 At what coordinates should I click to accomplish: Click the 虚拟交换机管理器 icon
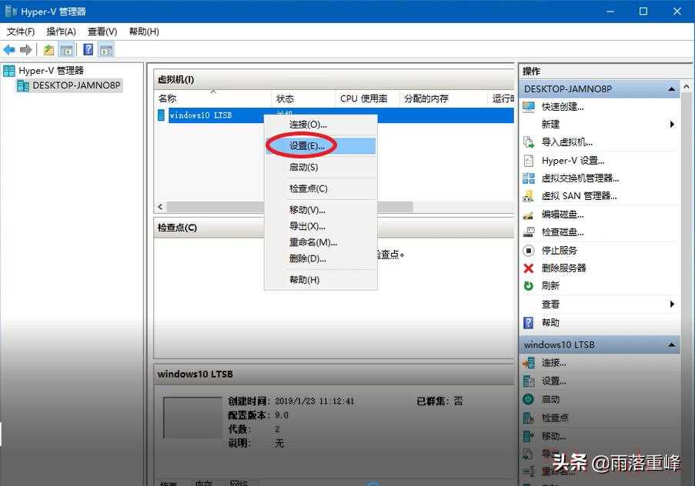point(528,178)
